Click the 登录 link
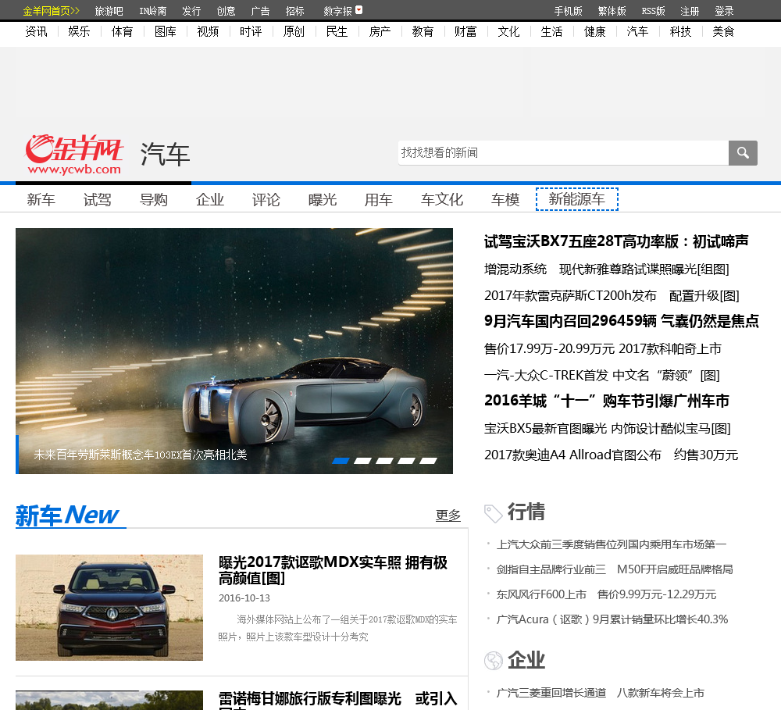 pos(724,11)
